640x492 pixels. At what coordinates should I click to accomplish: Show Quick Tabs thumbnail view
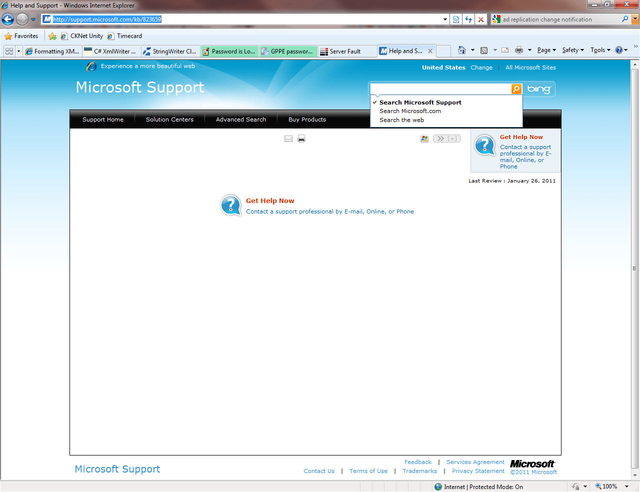click(x=9, y=51)
